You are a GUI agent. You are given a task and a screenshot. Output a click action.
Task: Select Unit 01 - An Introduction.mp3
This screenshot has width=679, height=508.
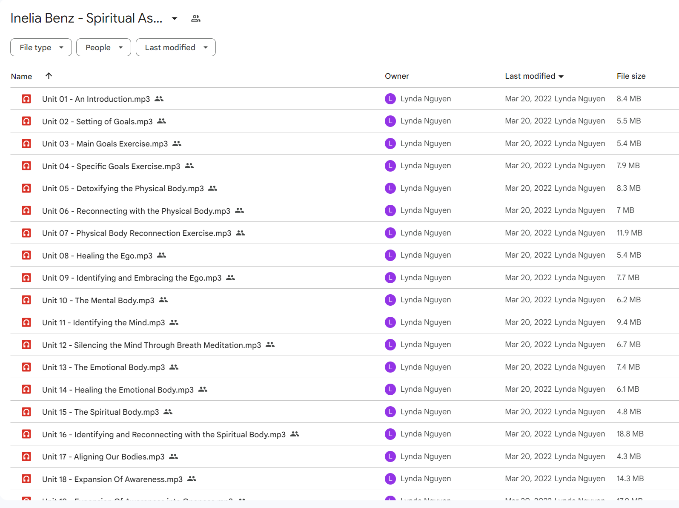[96, 99]
